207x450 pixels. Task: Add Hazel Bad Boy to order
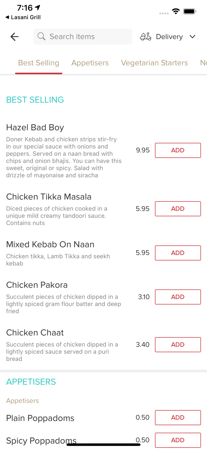click(x=178, y=150)
